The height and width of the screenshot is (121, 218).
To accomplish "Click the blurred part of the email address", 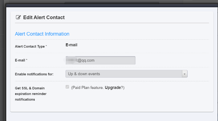I will coord(71,60).
